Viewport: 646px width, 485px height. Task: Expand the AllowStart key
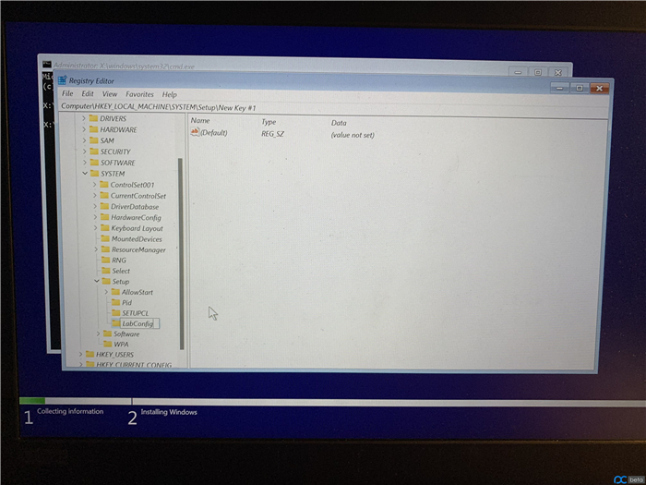[x=106, y=292]
